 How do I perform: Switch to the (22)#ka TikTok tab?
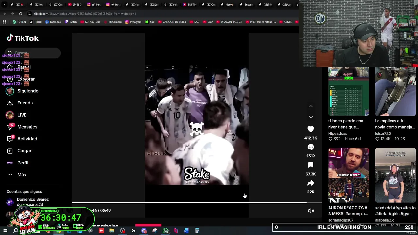(x=133, y=4)
